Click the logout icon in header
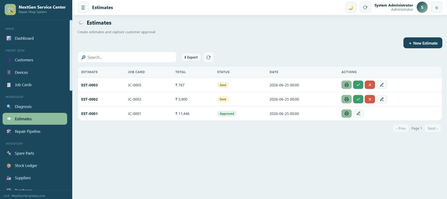 (x=437, y=8)
